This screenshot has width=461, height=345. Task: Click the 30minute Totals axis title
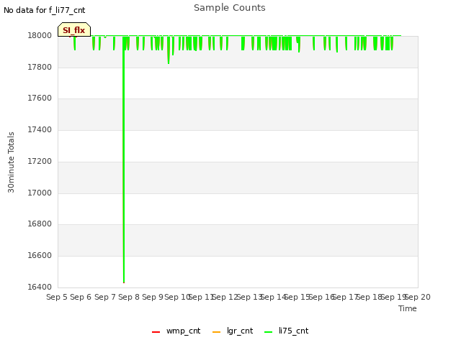click(x=11, y=162)
